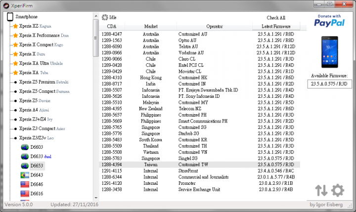Select the D6646 model entry
This screenshot has height=212, width=356.
(37, 184)
